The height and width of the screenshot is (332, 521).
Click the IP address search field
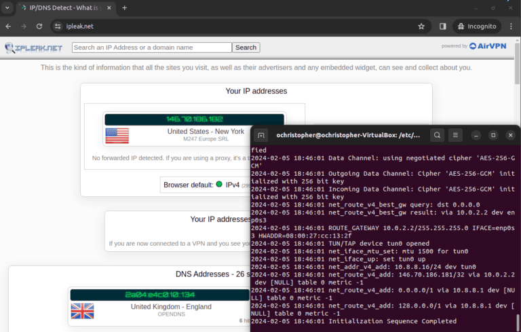(x=151, y=48)
